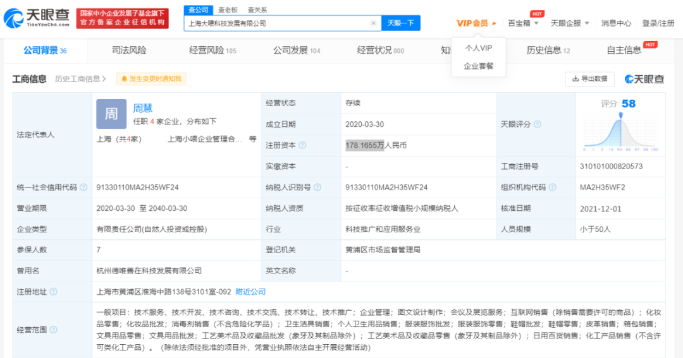
Task: Expand the 百宝箱 menu
Action: click(523, 23)
